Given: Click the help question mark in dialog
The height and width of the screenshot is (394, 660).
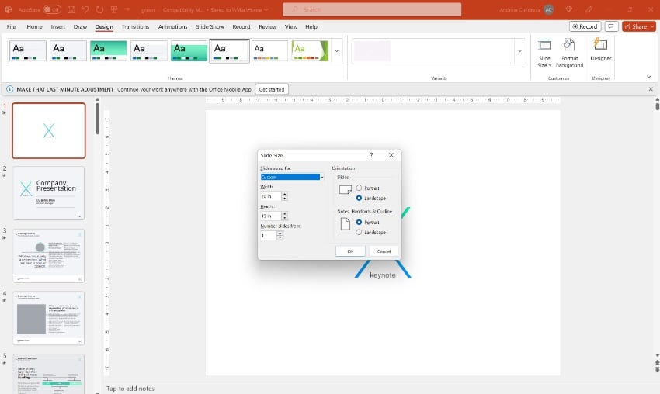Looking at the screenshot, I should click(x=371, y=155).
